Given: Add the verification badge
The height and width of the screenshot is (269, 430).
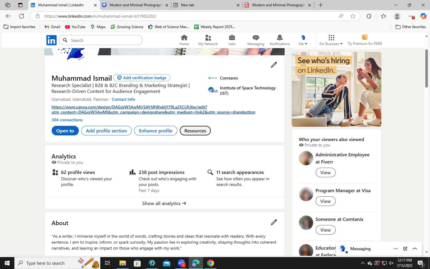Looking at the screenshot, I should click(x=142, y=78).
